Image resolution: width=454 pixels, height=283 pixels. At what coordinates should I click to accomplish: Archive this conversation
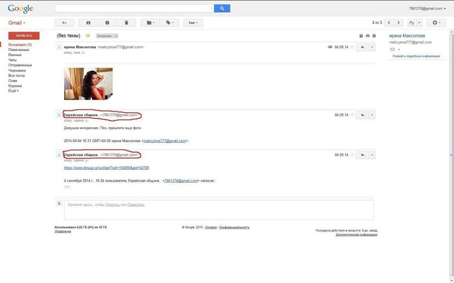tap(88, 23)
